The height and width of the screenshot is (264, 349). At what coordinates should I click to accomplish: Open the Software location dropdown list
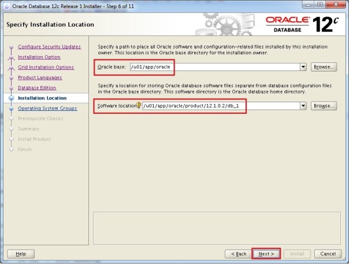303,106
